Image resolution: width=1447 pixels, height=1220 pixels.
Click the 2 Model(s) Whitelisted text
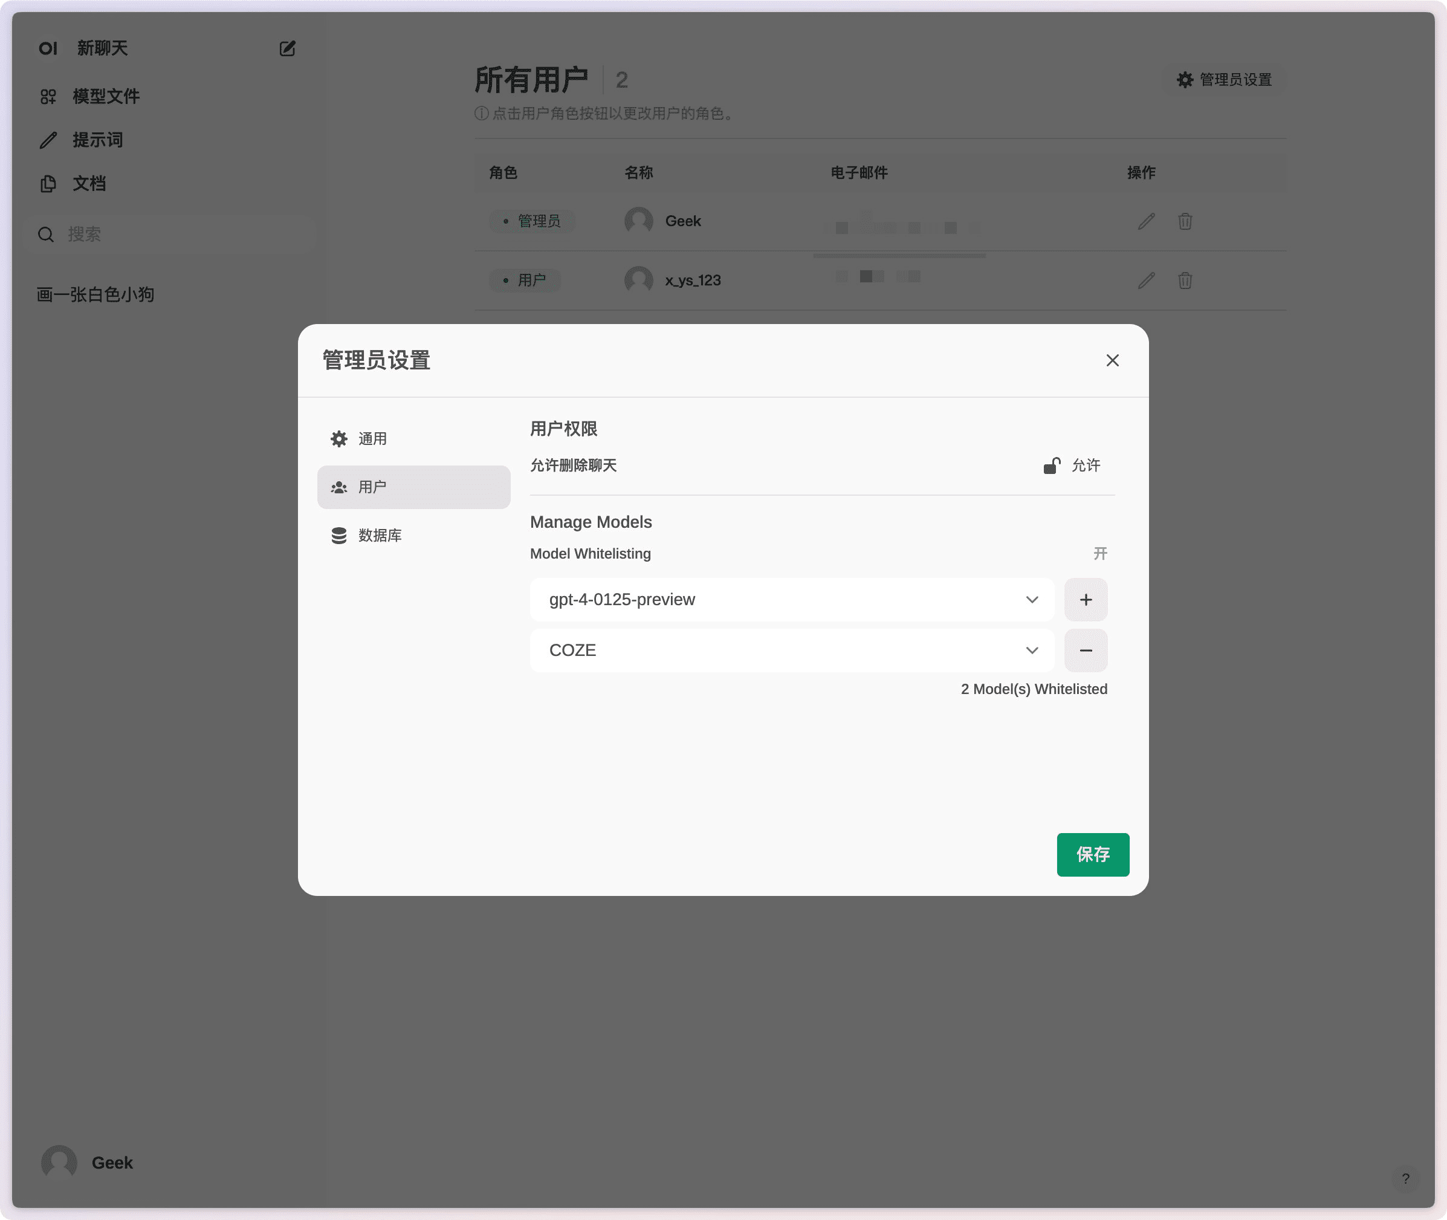coord(1034,689)
